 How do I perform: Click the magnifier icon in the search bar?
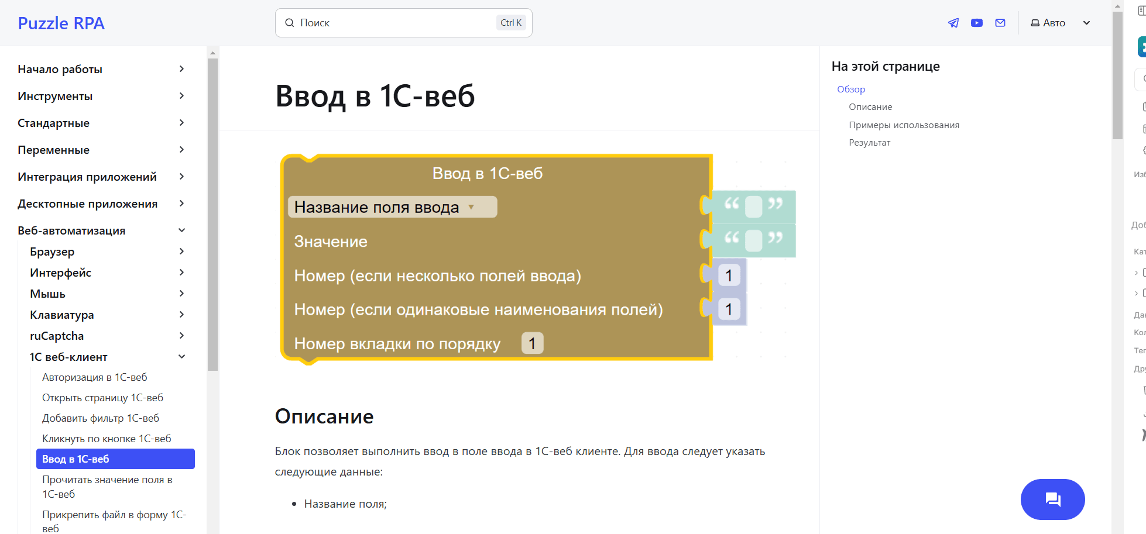pyautogui.click(x=290, y=22)
